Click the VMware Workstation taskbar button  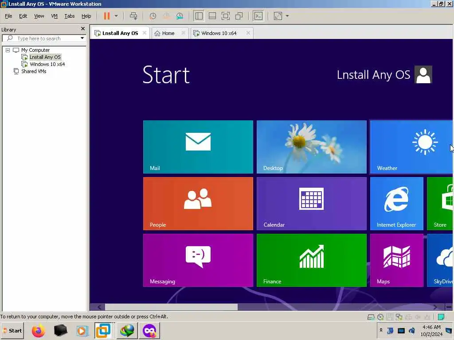(x=103, y=330)
